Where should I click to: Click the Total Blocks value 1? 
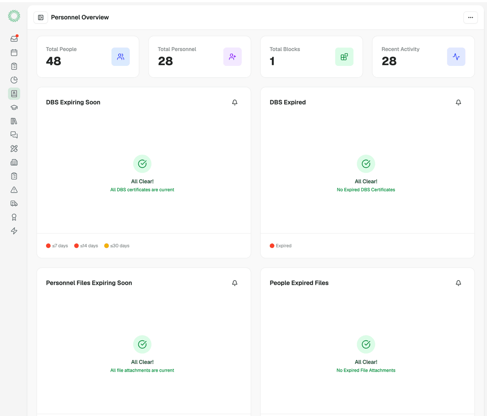click(x=272, y=61)
